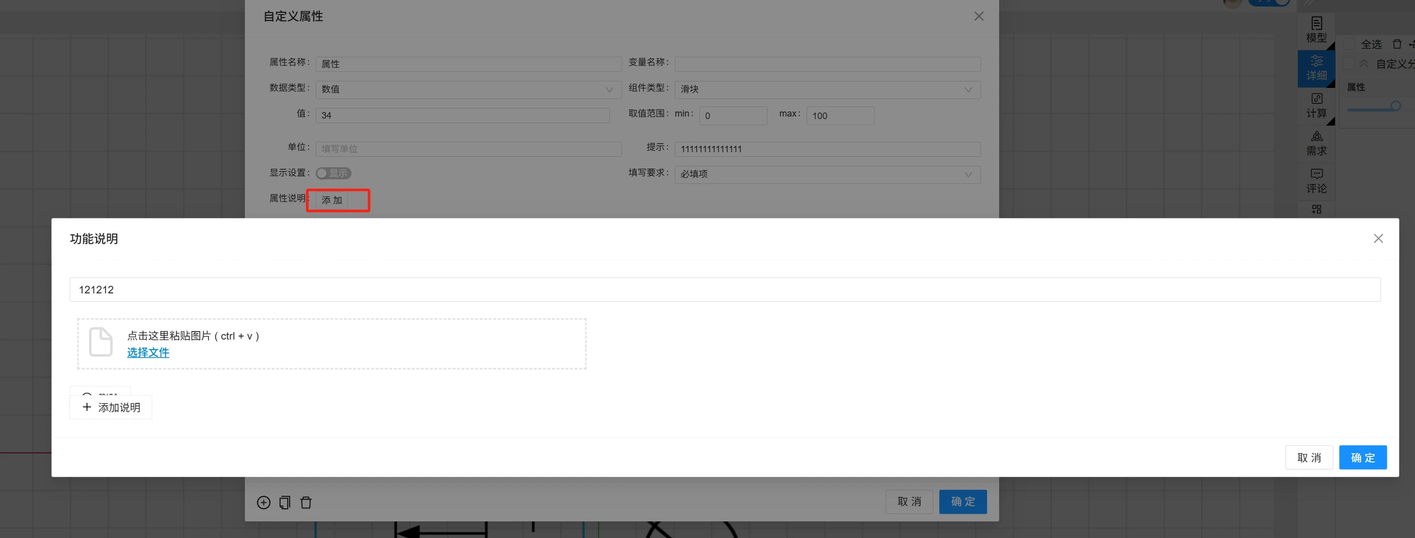Open the 数据类型 dropdown showing 数值

[x=468, y=89]
